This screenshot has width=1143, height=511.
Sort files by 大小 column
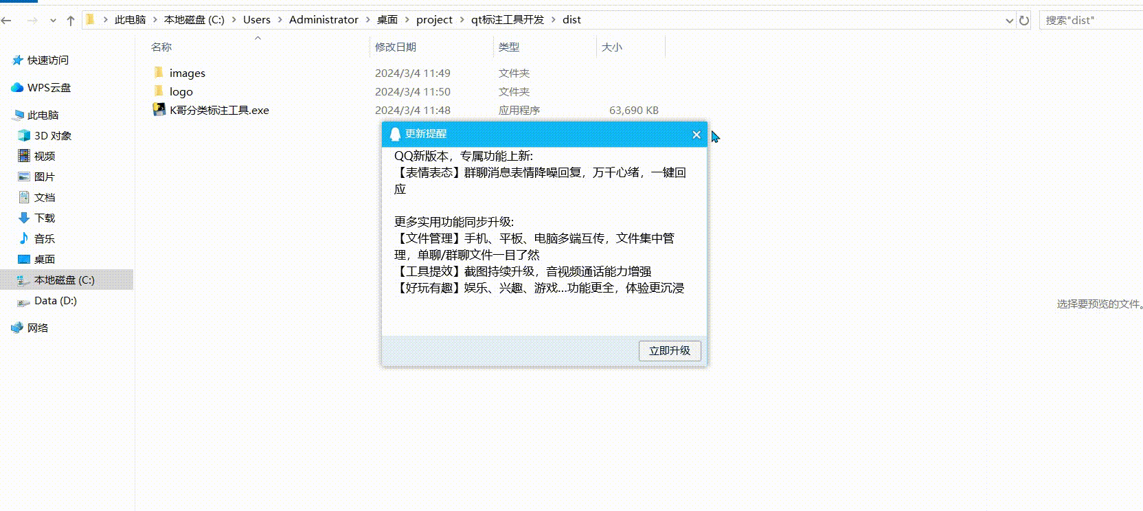(611, 47)
